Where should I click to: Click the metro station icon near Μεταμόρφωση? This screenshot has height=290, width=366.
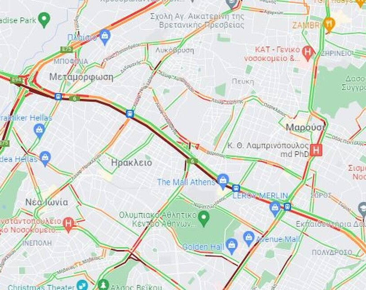[x=58, y=96]
